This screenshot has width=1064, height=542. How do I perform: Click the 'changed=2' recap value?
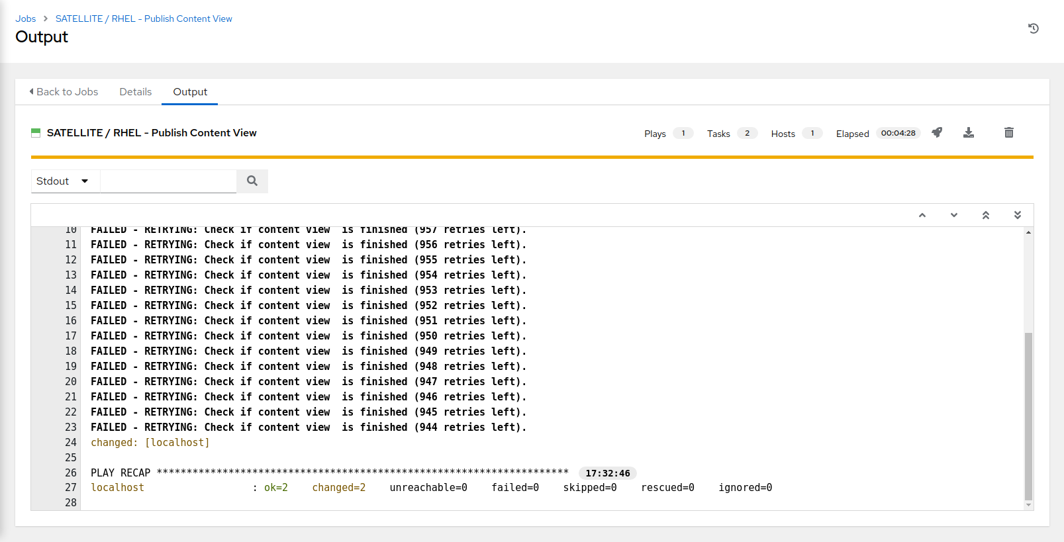click(338, 488)
